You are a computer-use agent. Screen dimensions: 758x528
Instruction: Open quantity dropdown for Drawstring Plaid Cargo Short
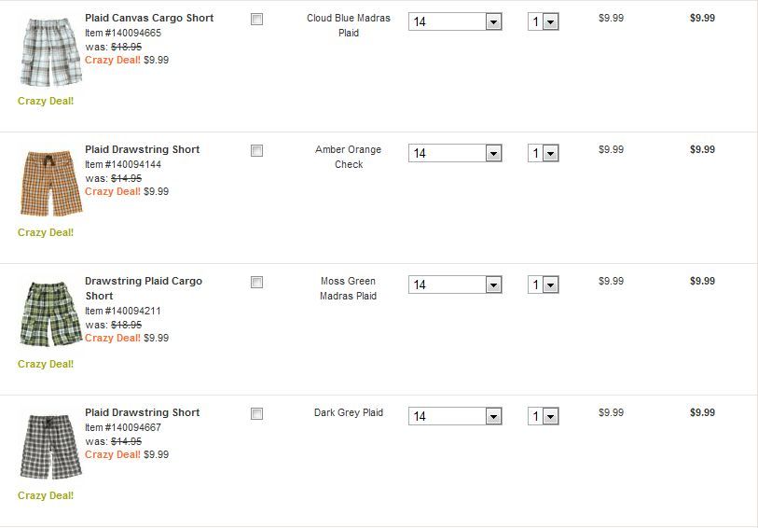[x=544, y=285]
